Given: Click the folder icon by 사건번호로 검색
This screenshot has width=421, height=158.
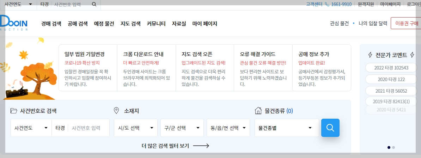Looking at the screenshot, I should point(14,111).
